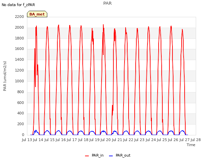Click the Jul 27 x-axis label
Image resolution: width=216 pixels, height=162 pixels.
coord(185,140)
